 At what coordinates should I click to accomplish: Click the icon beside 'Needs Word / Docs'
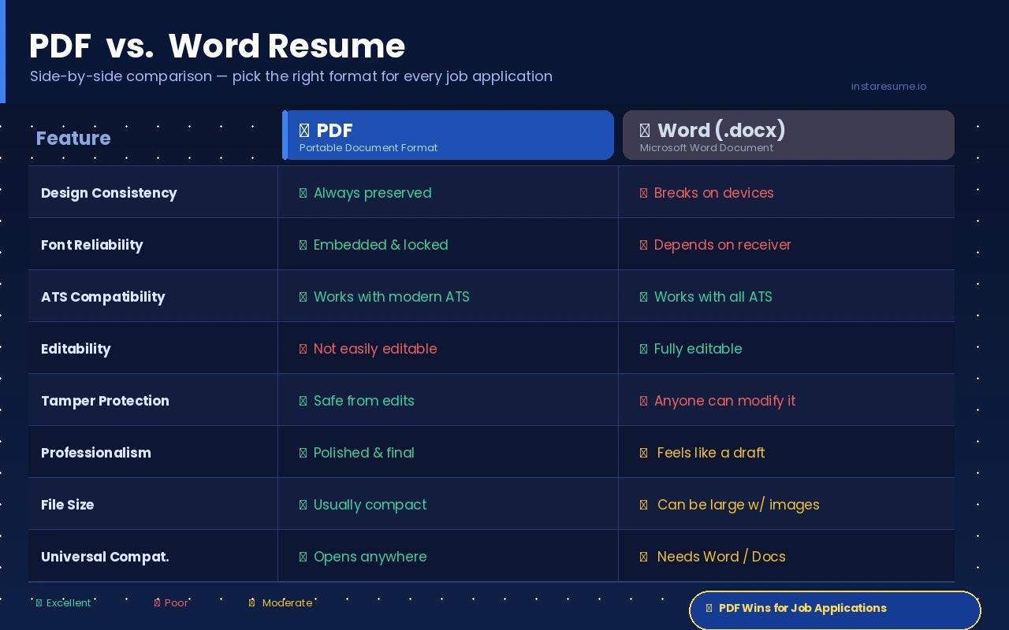[x=642, y=557]
